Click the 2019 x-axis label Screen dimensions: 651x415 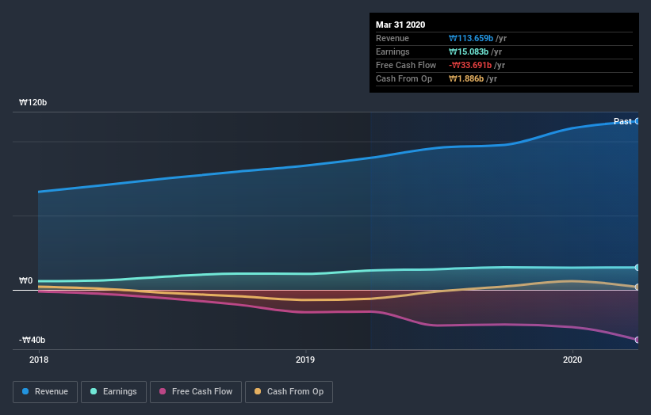click(x=305, y=360)
